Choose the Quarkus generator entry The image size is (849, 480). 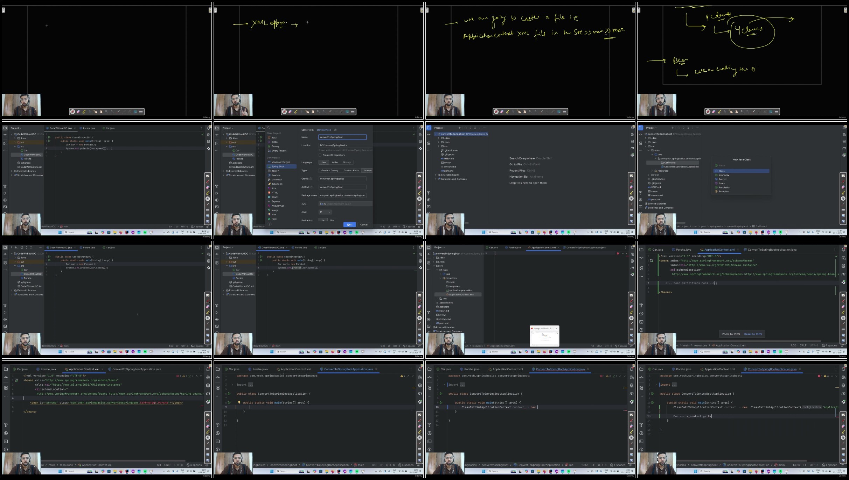click(x=276, y=175)
